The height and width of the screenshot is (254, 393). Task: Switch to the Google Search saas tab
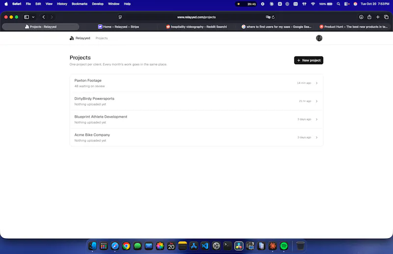point(276,26)
